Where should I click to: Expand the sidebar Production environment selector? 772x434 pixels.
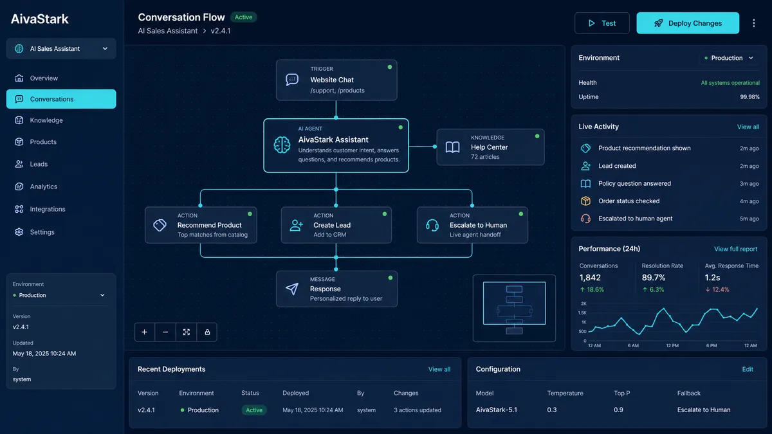(x=59, y=295)
